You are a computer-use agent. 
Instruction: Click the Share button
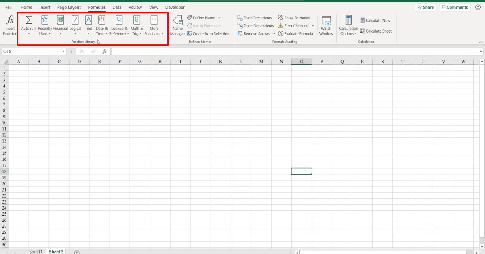point(426,7)
